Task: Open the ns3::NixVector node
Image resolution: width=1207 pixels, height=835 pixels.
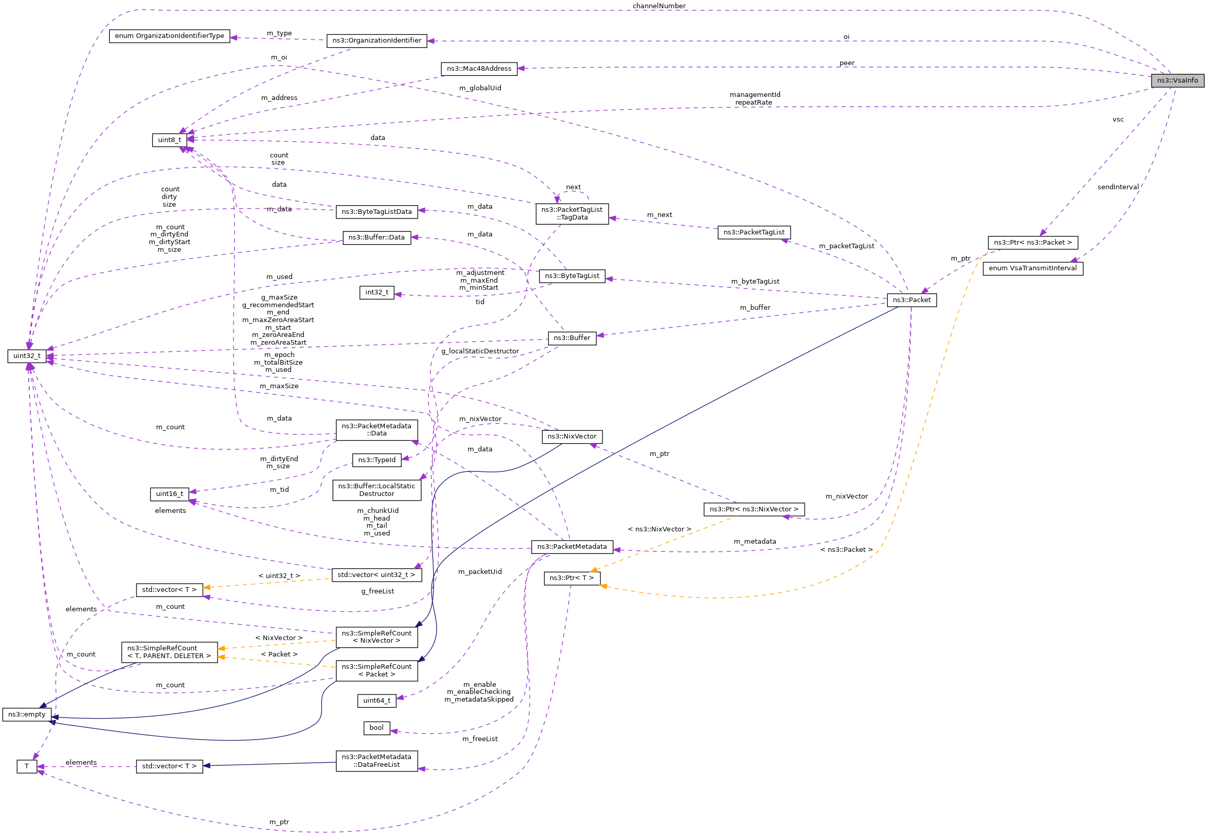Action: (x=572, y=437)
